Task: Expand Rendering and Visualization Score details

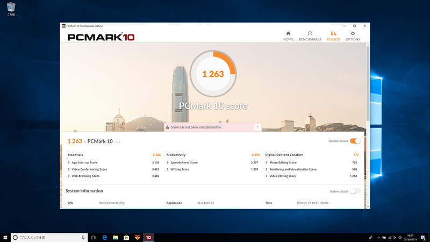Action: (x=266, y=169)
